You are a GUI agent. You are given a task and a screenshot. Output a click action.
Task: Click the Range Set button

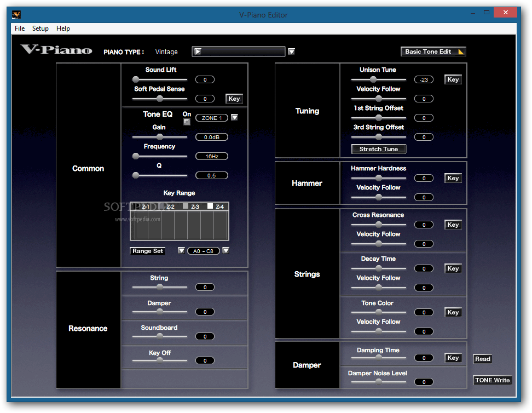148,251
